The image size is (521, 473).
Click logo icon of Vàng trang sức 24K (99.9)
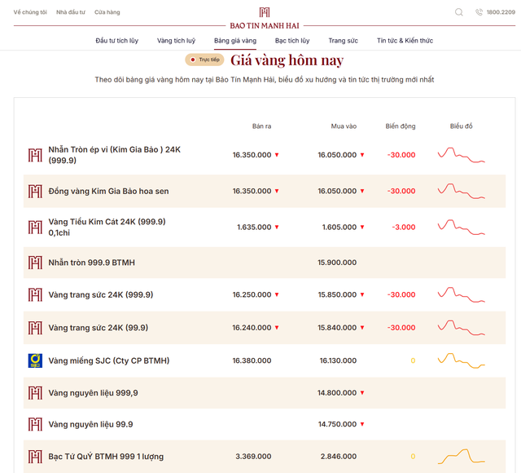pos(35,328)
